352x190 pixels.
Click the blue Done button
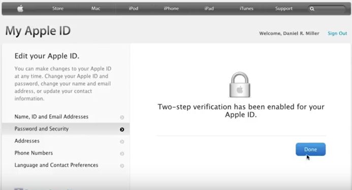click(x=310, y=149)
